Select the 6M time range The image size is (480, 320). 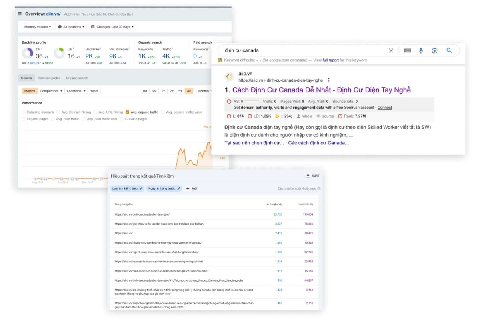coord(154,91)
